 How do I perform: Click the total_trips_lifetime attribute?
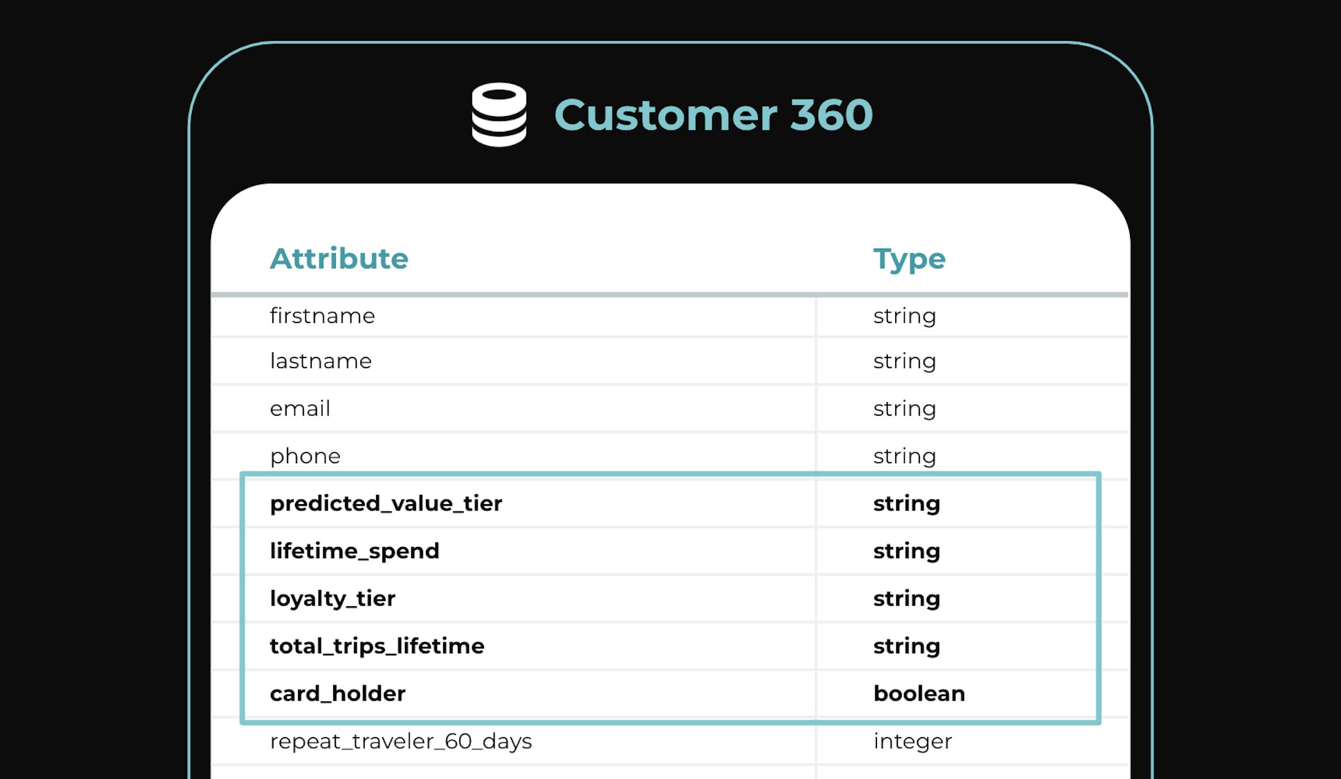point(377,646)
